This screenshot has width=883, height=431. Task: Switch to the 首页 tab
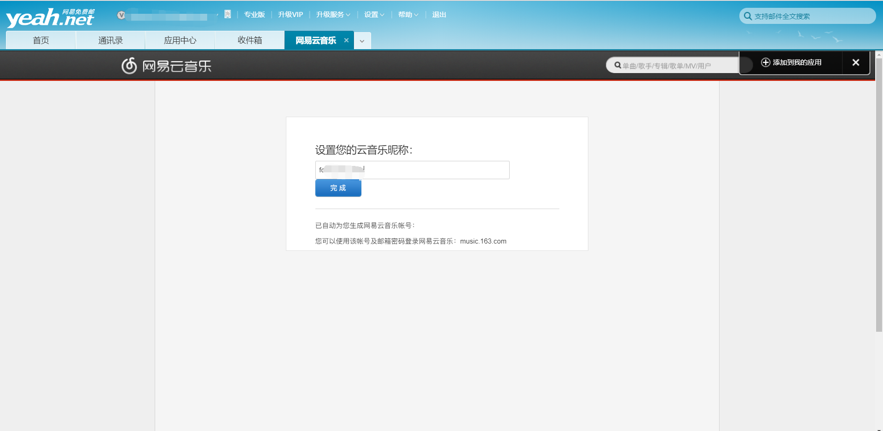tap(41, 40)
